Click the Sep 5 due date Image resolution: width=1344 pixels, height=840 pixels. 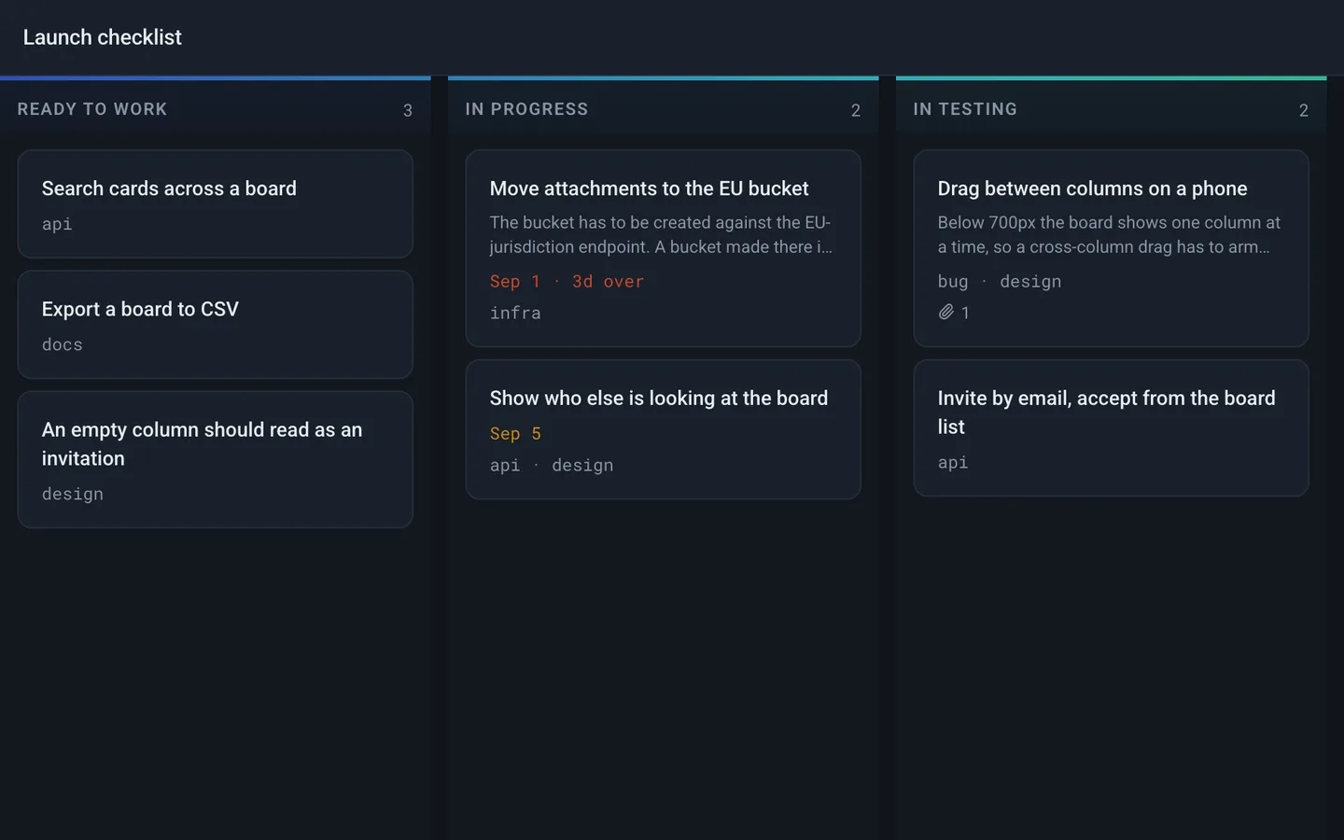click(x=515, y=433)
